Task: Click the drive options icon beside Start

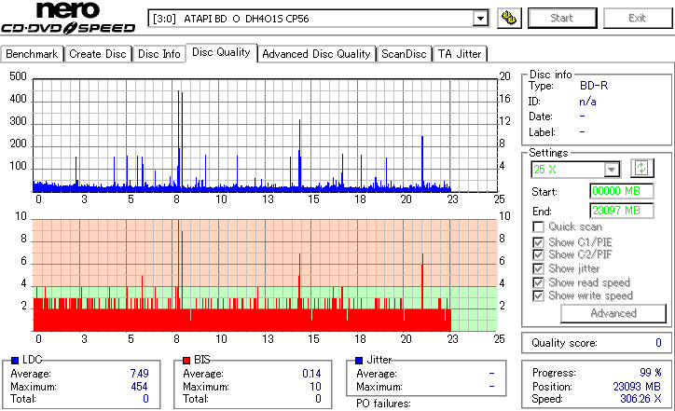Action: click(x=509, y=18)
